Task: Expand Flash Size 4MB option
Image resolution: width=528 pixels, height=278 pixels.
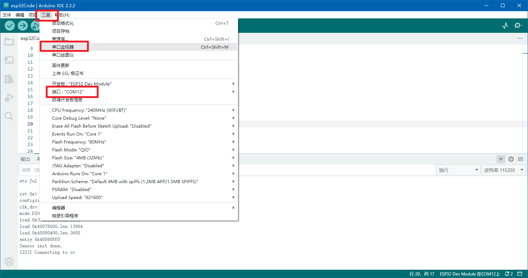Action: pos(138,158)
